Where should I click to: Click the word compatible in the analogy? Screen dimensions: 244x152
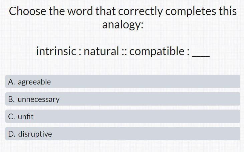coord(157,52)
